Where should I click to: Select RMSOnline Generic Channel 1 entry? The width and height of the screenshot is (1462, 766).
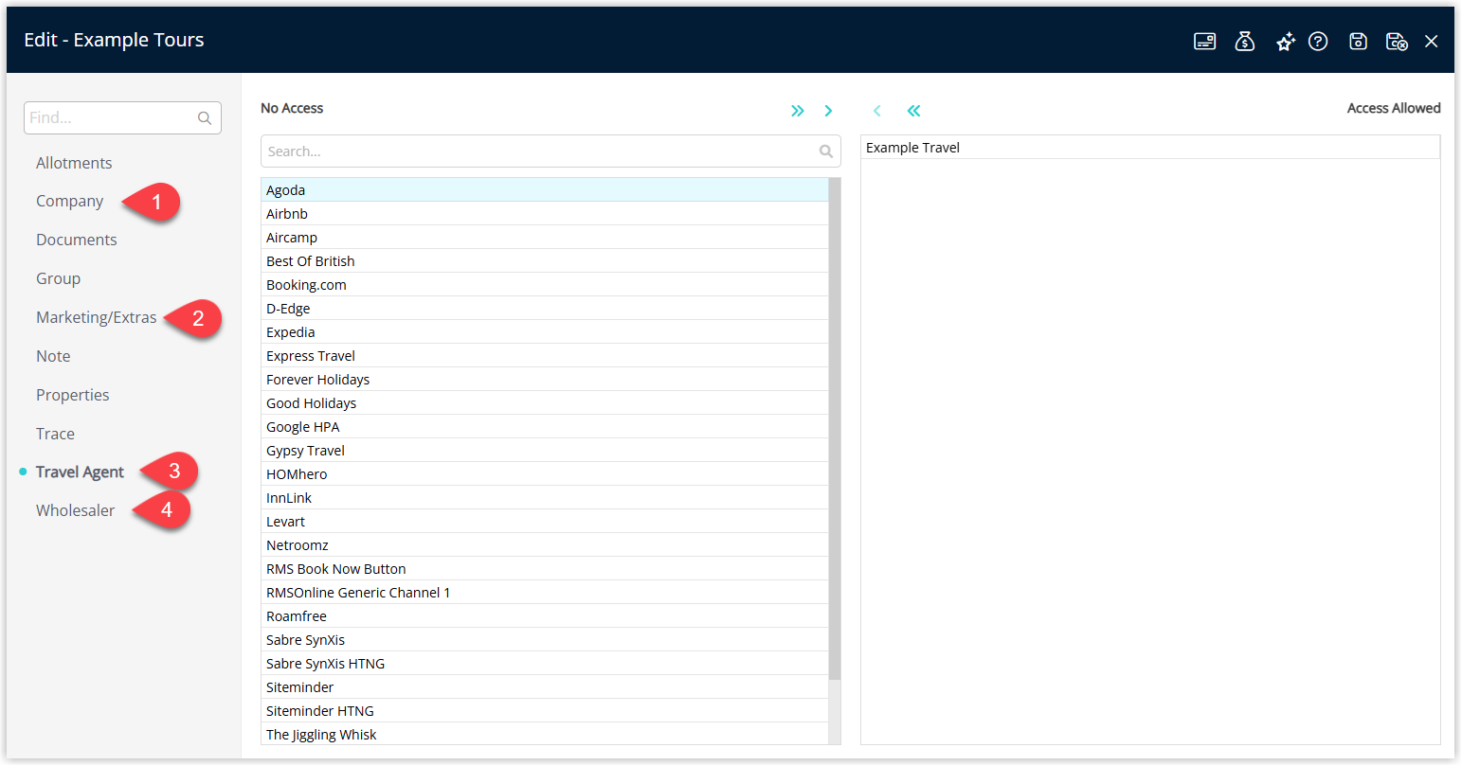click(x=545, y=593)
